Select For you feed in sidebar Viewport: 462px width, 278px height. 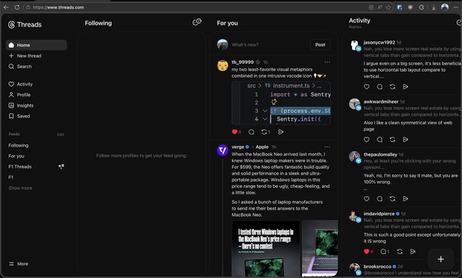pos(16,156)
